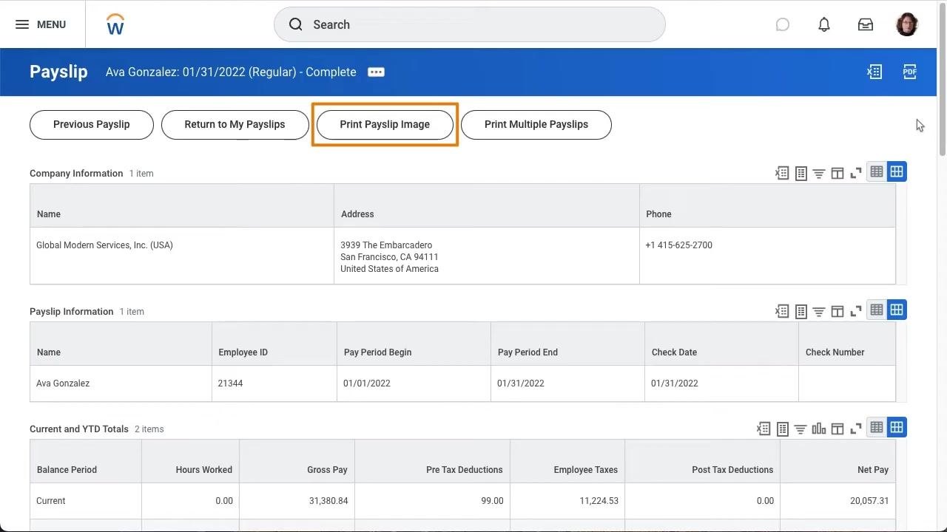Switch Current and YTD Totals to grid view
Viewport: 947px width, 532px height.
(897, 427)
